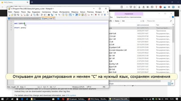Zoom in on the editor text
Image resolution: width=181 pixels, height=101 pixels.
click(56, 15)
